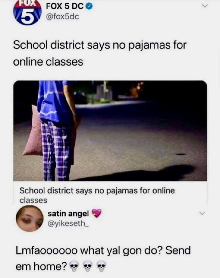Open the satin angel profile avatar

click(30, 218)
